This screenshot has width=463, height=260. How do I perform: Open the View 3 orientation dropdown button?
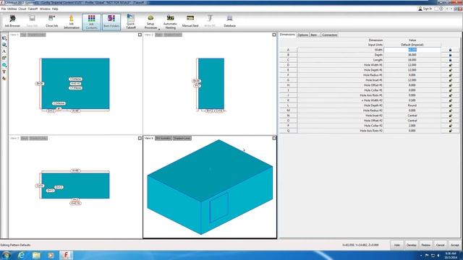(x=25, y=138)
